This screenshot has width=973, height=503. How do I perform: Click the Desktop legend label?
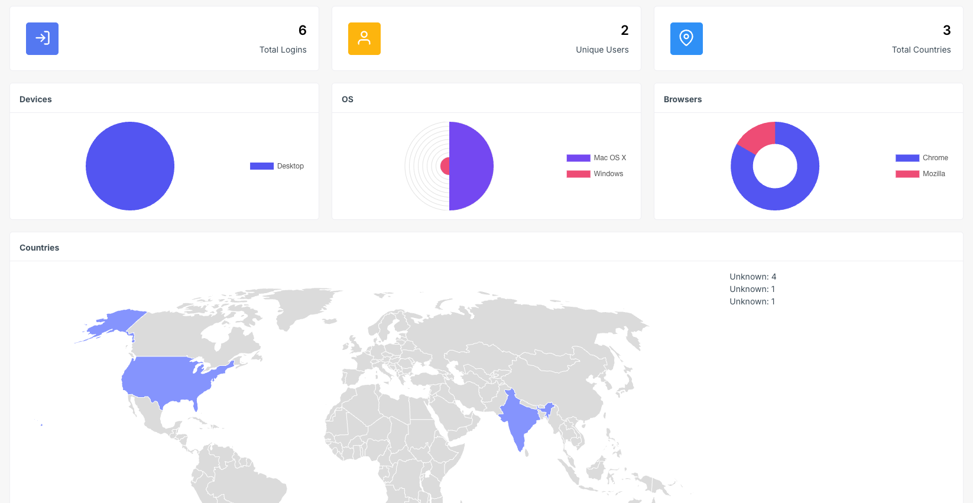[x=290, y=166]
